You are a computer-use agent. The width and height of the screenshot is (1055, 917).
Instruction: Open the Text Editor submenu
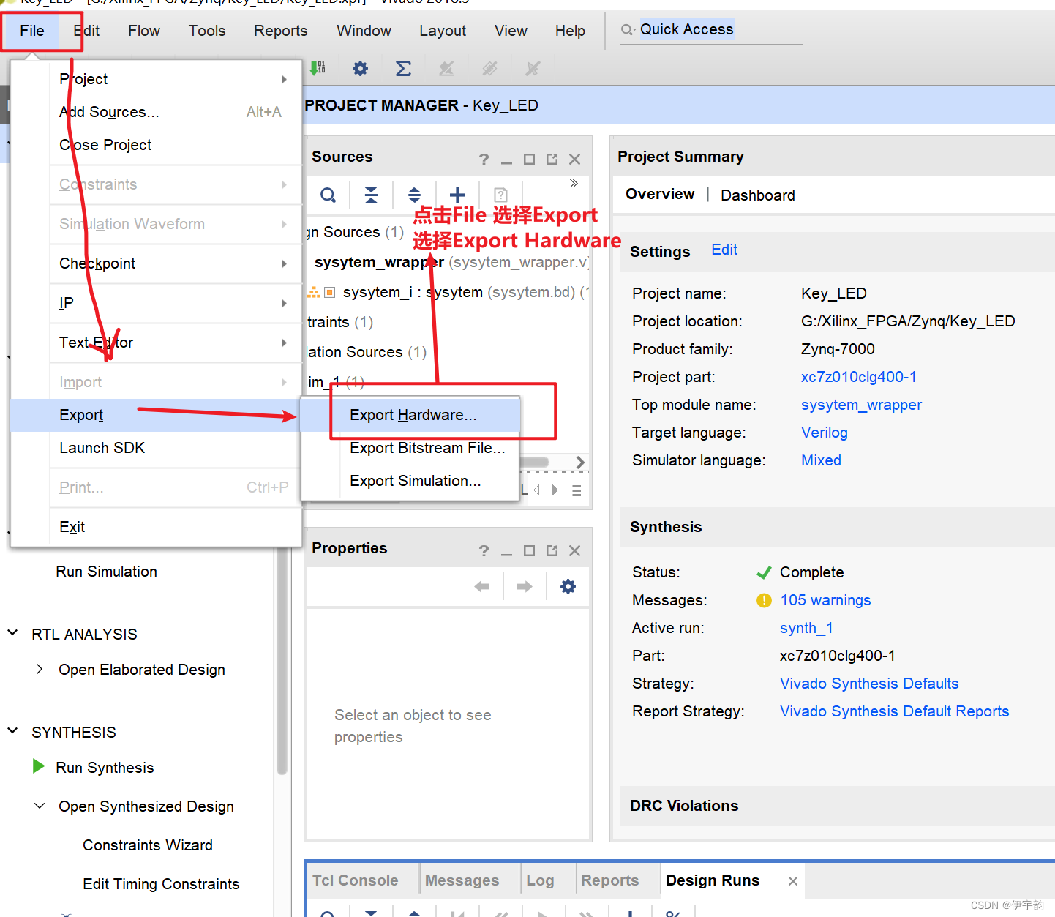176,343
